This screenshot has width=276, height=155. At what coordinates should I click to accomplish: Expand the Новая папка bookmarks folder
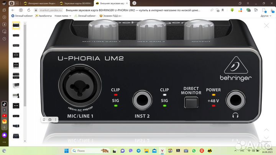[x=62, y=16]
